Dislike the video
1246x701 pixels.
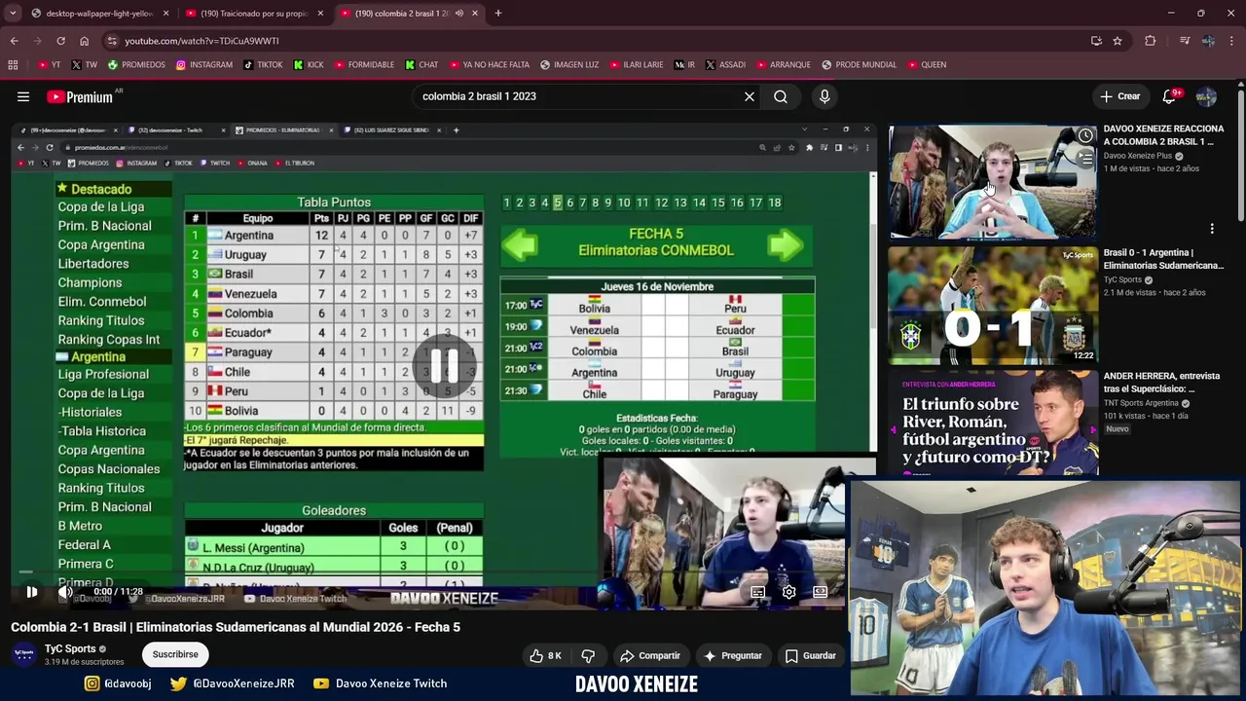click(588, 655)
